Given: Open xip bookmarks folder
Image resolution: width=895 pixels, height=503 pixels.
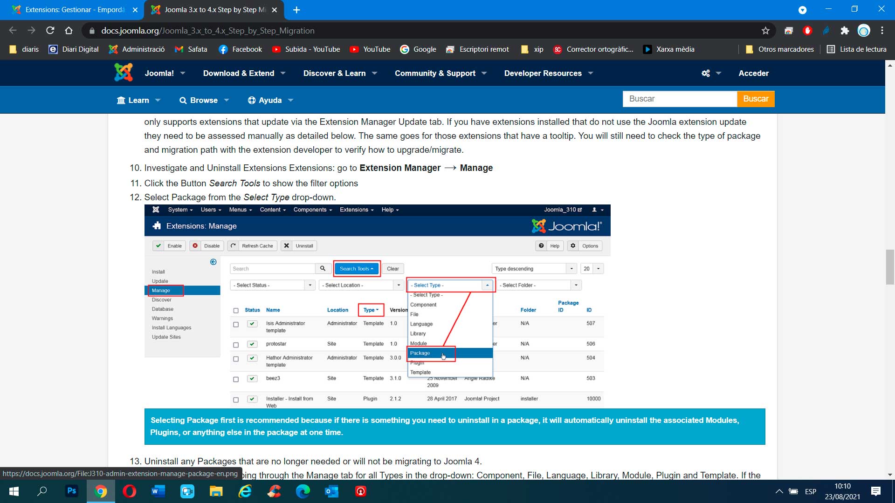Looking at the screenshot, I should (x=532, y=49).
